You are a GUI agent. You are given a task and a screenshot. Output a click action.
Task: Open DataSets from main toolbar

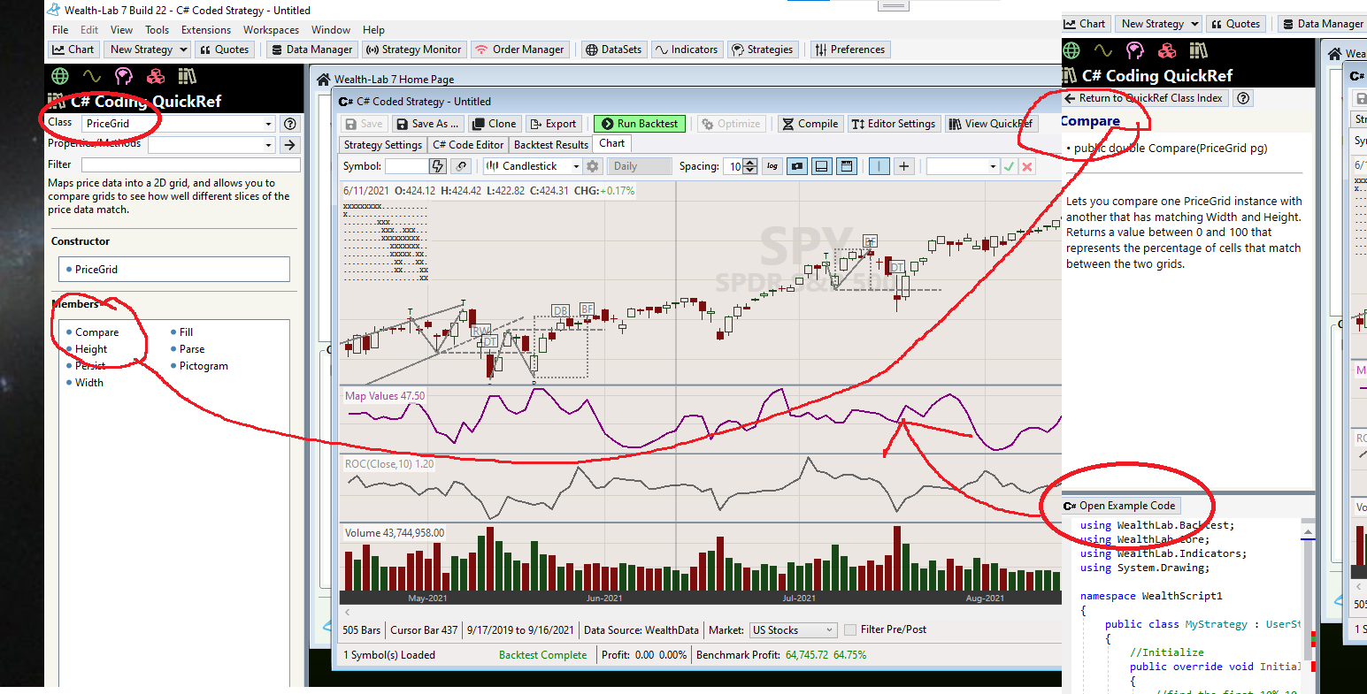click(x=614, y=50)
